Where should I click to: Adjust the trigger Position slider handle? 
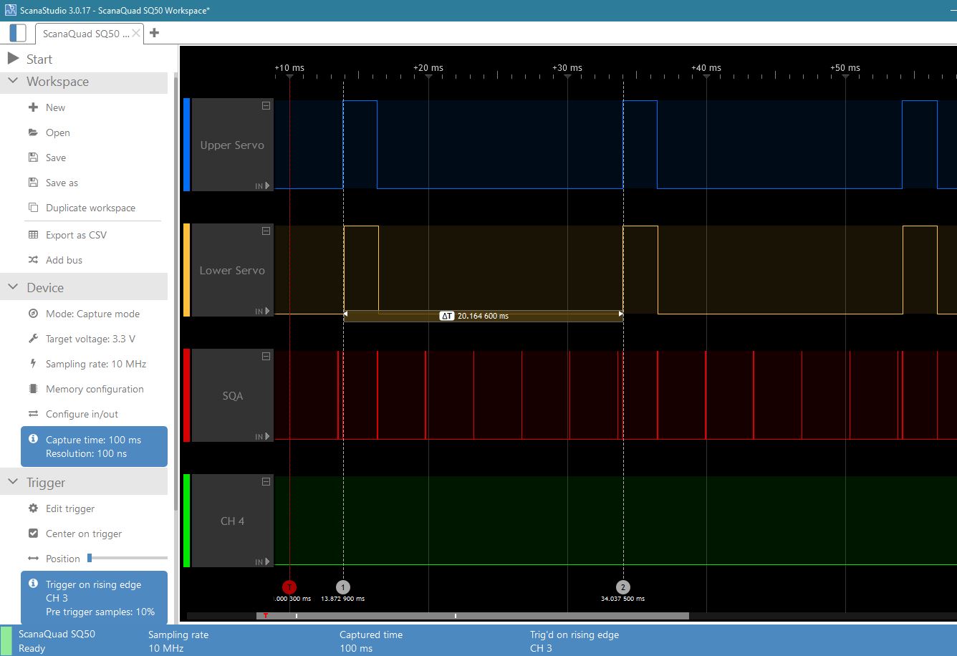[90, 558]
